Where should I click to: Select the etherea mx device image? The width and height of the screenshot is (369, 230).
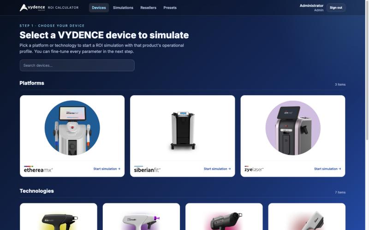pos(72,128)
